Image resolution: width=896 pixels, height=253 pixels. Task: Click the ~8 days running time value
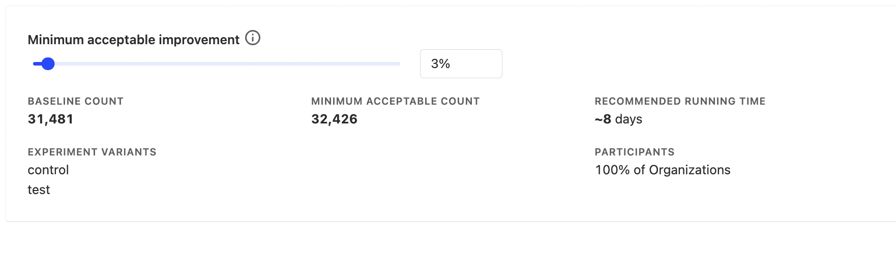point(618,119)
